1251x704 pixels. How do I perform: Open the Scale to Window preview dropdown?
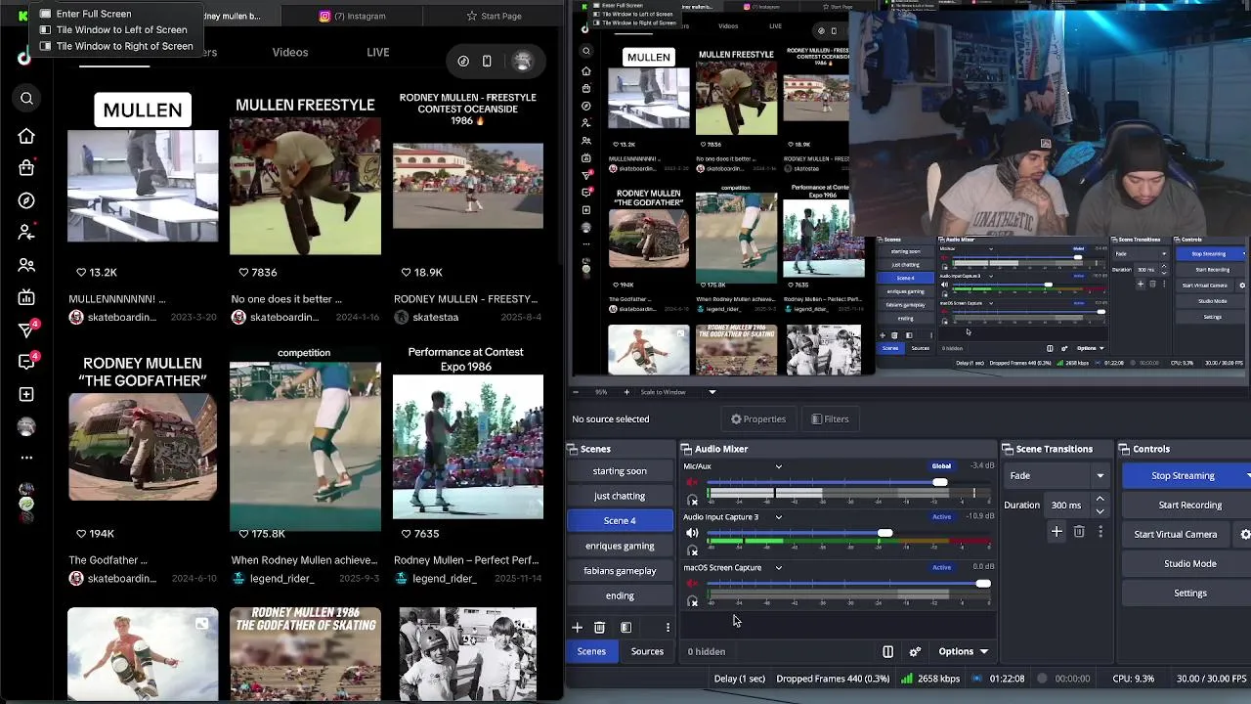676,392
